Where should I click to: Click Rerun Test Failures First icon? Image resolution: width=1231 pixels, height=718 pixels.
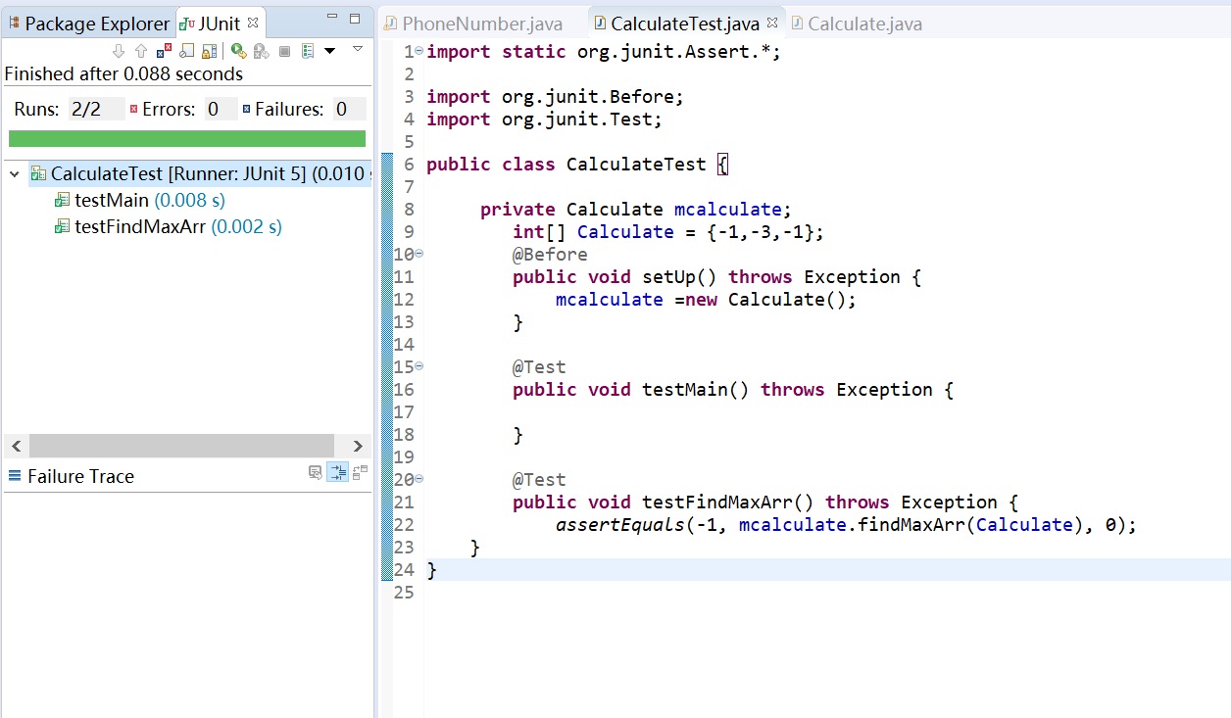pos(261,51)
